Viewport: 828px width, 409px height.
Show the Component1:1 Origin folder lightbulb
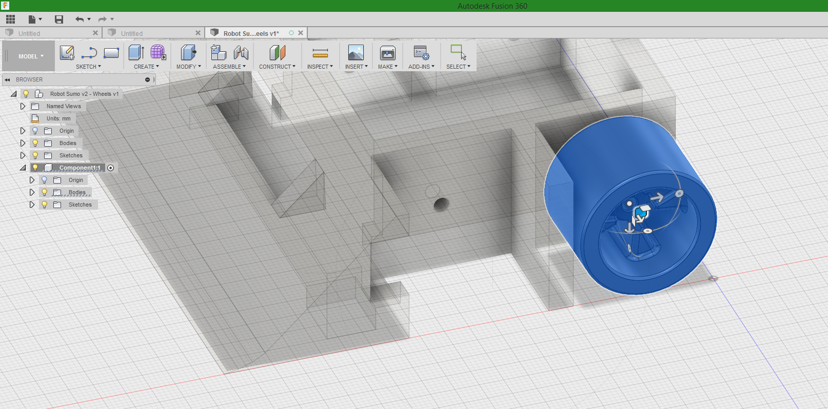point(45,180)
